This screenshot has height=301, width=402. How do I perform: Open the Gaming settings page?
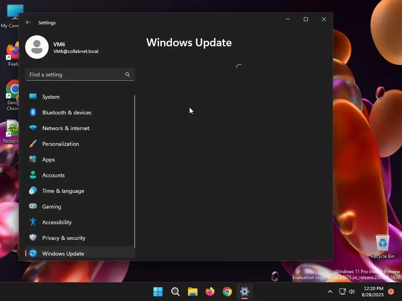click(80, 207)
